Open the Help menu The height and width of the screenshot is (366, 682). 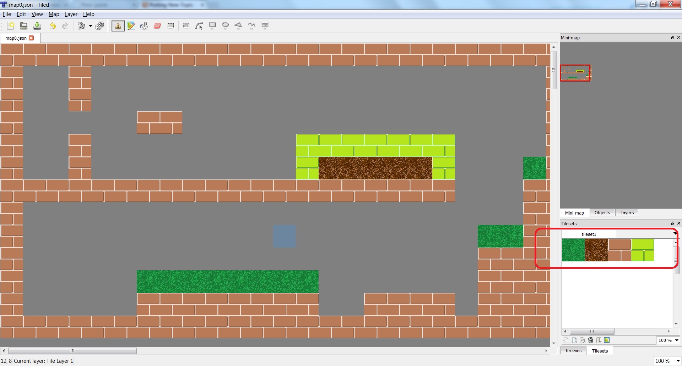(88, 14)
